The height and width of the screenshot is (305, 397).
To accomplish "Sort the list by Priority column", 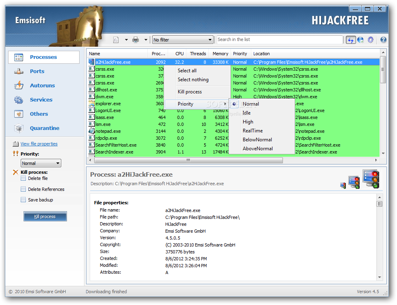I will tap(240, 54).
